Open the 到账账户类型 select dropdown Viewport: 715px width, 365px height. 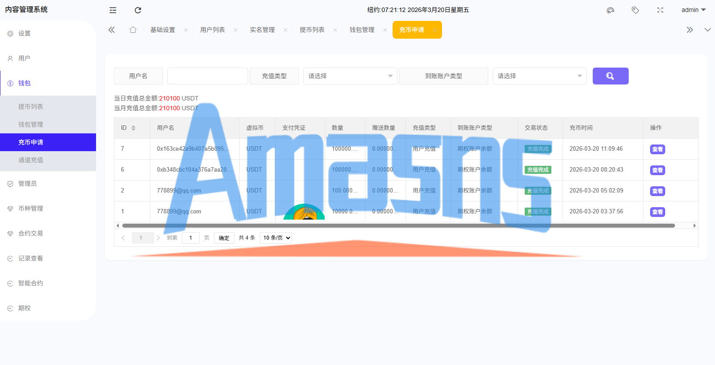coord(540,76)
